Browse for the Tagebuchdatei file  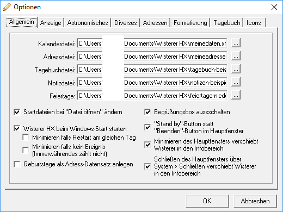236,69
